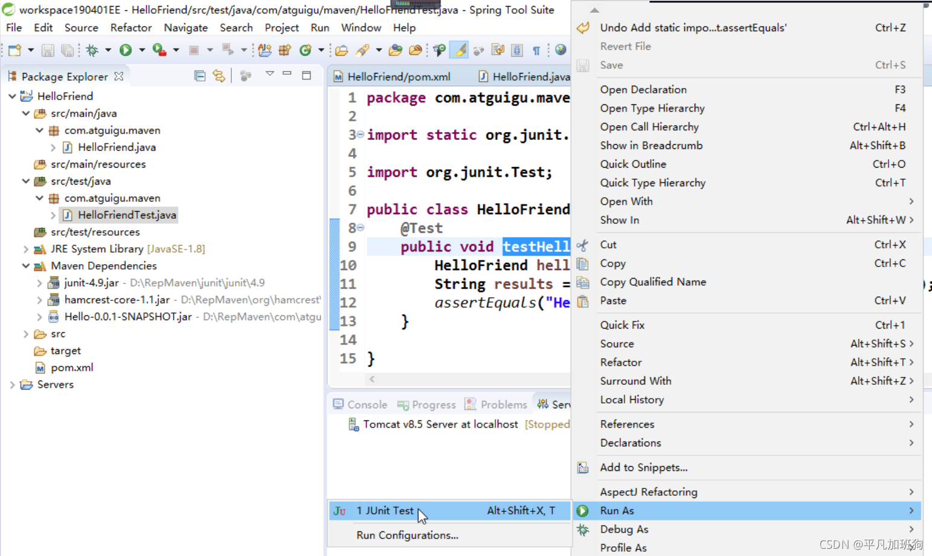Open the File menu

pos(14,28)
